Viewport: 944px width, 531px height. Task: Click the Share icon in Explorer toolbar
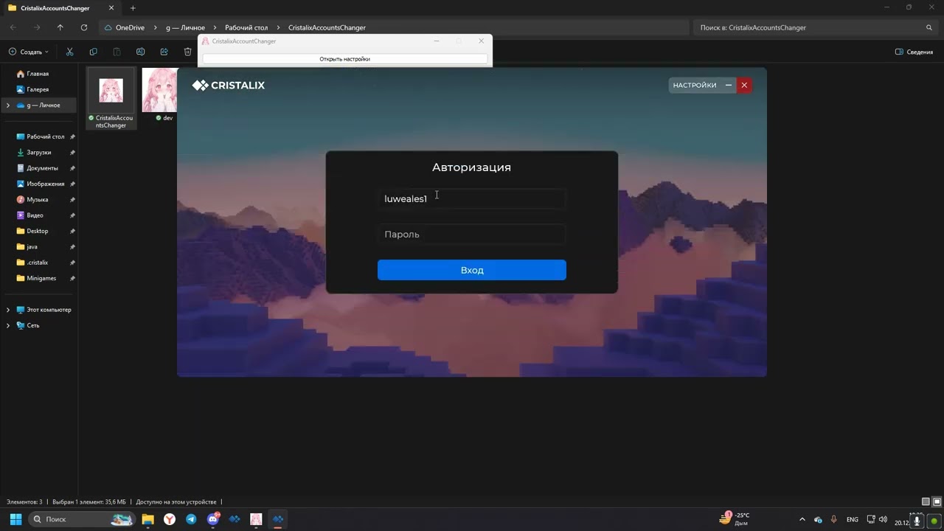coord(164,52)
